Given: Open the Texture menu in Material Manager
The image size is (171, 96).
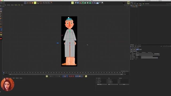Looking at the screenshot, I should pos(21,78).
